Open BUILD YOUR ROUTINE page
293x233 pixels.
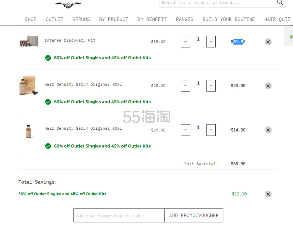click(x=229, y=19)
